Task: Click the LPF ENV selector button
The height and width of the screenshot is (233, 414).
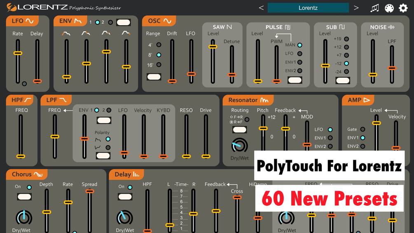Action: coord(104,120)
